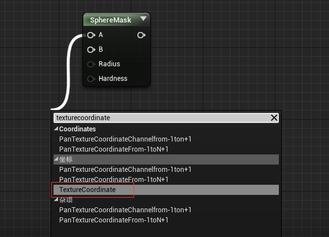Choose PanTextureCoordinateFrom-1toN+1 under Coordinates
This screenshot has width=329, height=237.
113,149
